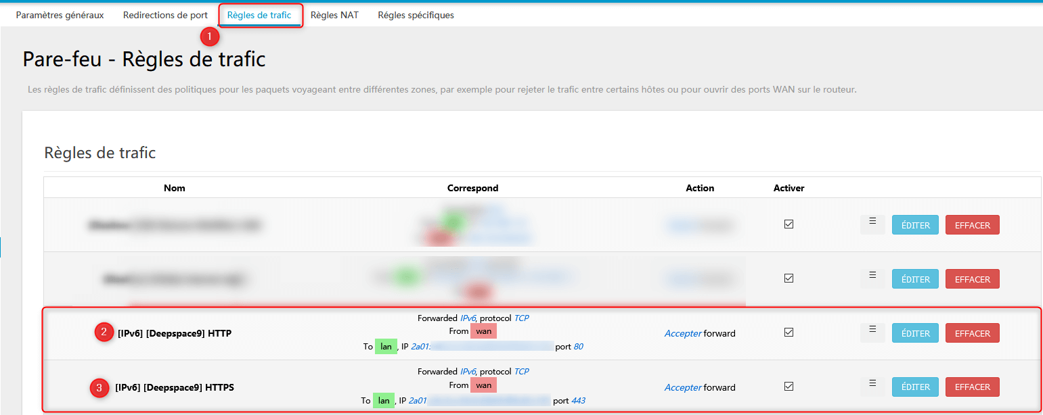Toggle the first rule's Activer checkbox
The image size is (1043, 415).
pos(789,224)
